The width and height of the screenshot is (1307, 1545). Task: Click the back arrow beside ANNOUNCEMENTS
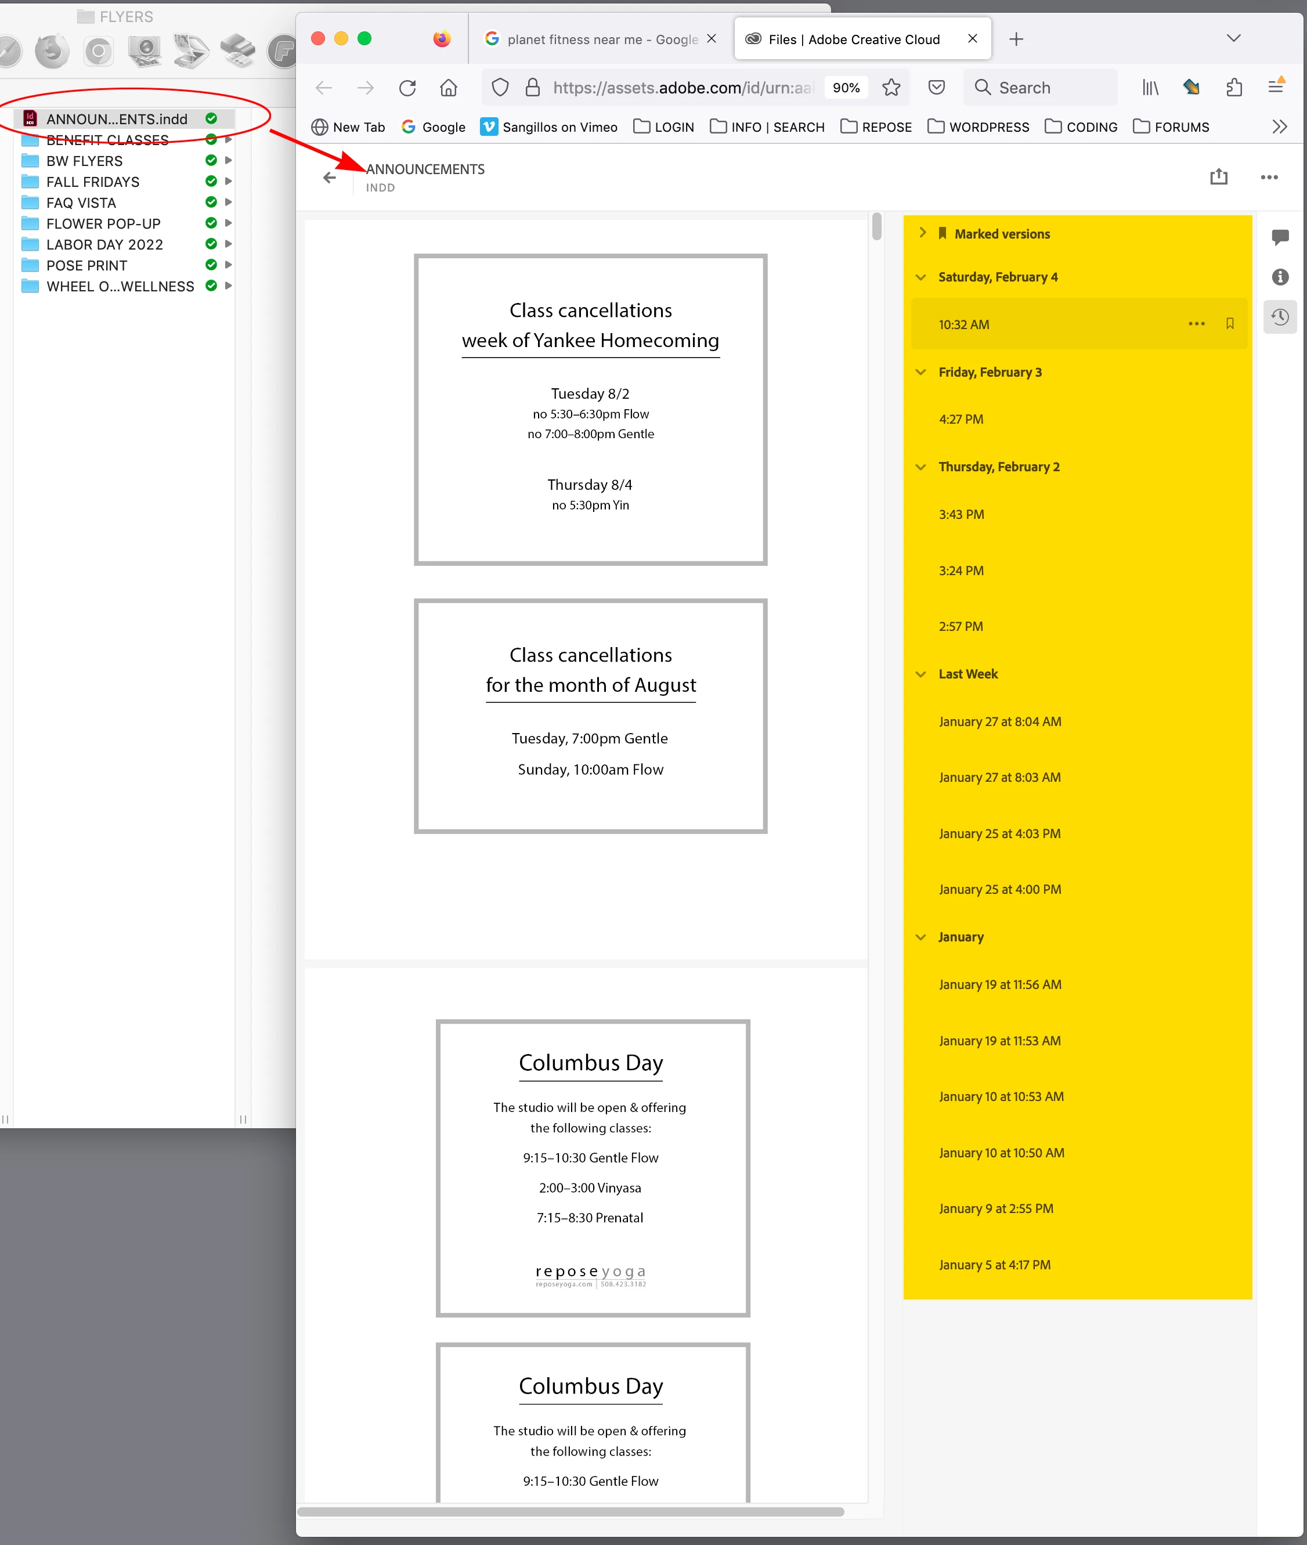(330, 178)
